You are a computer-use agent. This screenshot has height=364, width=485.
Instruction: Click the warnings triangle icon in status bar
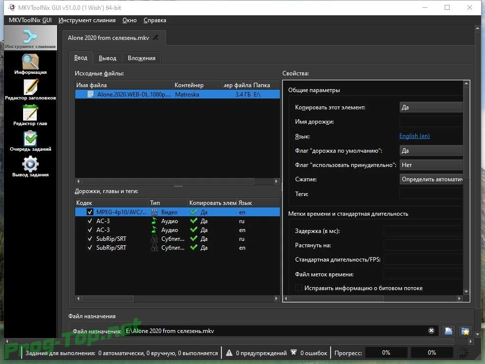[x=229, y=353]
